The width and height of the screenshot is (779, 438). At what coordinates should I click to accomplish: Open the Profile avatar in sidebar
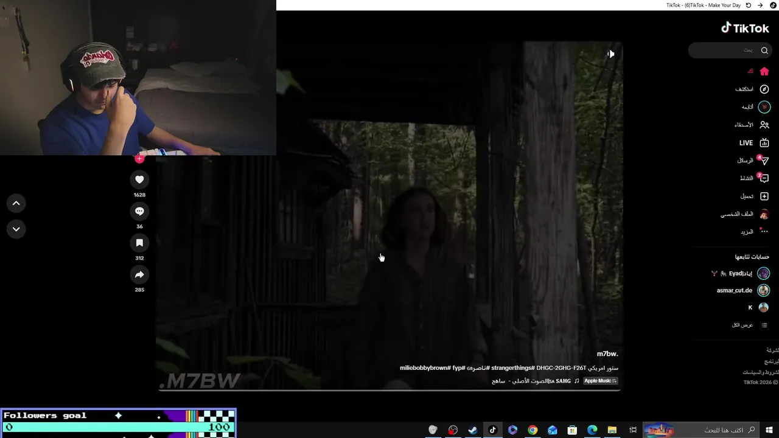[764, 214]
